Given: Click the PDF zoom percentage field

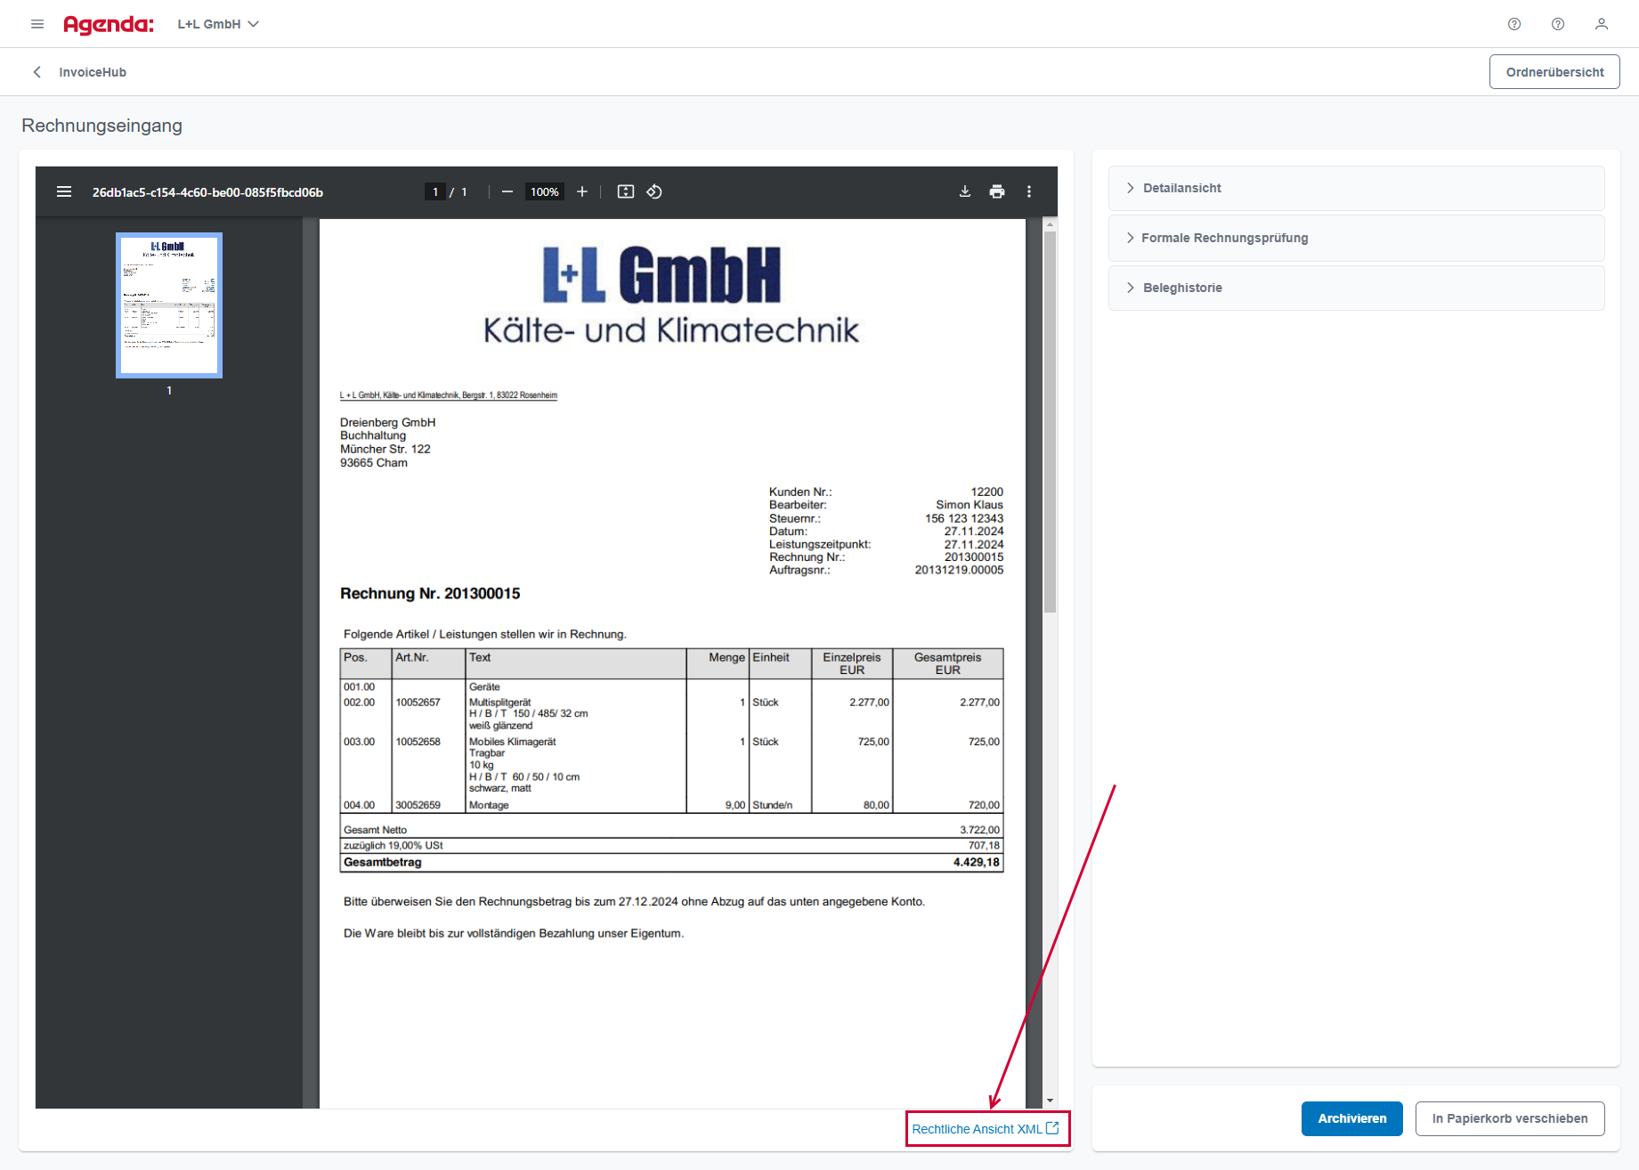Looking at the screenshot, I should pyautogui.click(x=545, y=191).
